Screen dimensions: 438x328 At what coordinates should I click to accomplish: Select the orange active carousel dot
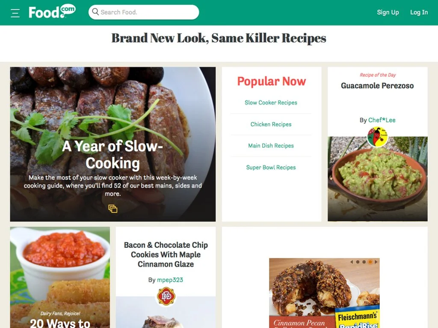(x=370, y=262)
